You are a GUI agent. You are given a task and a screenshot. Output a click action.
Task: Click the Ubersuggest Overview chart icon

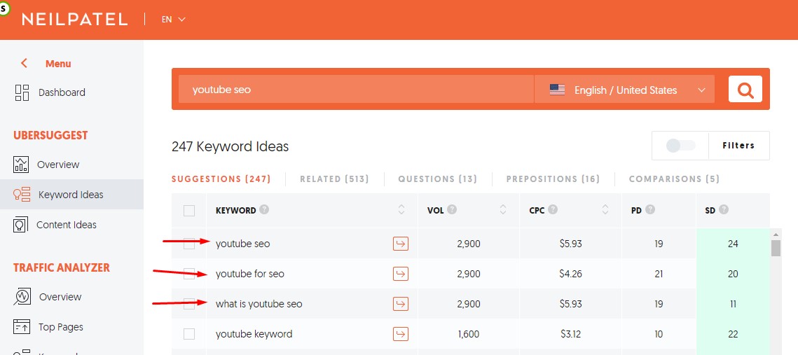[21, 165]
